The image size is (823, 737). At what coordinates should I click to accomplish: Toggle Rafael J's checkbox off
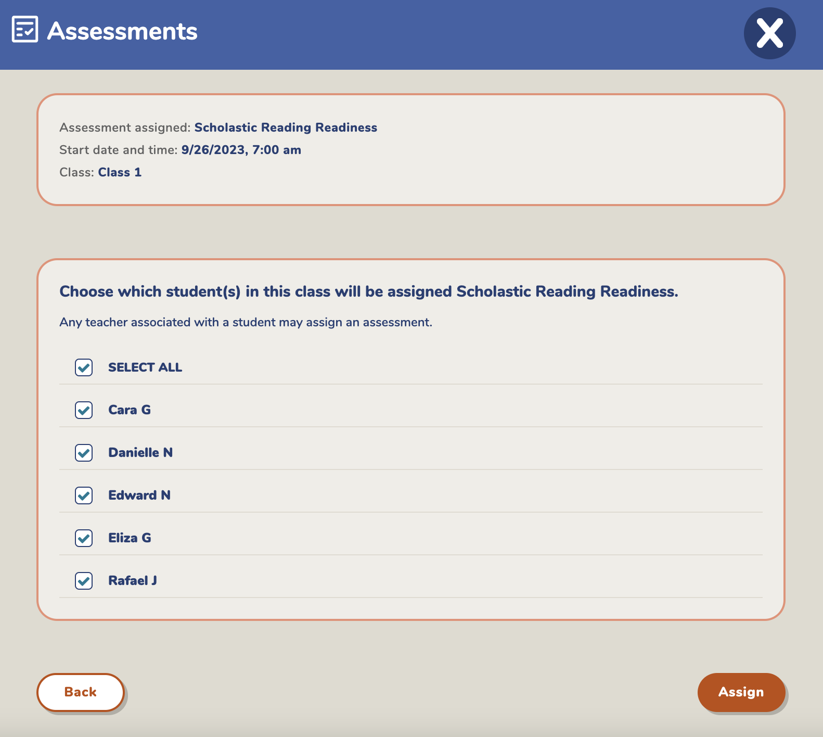click(x=84, y=581)
